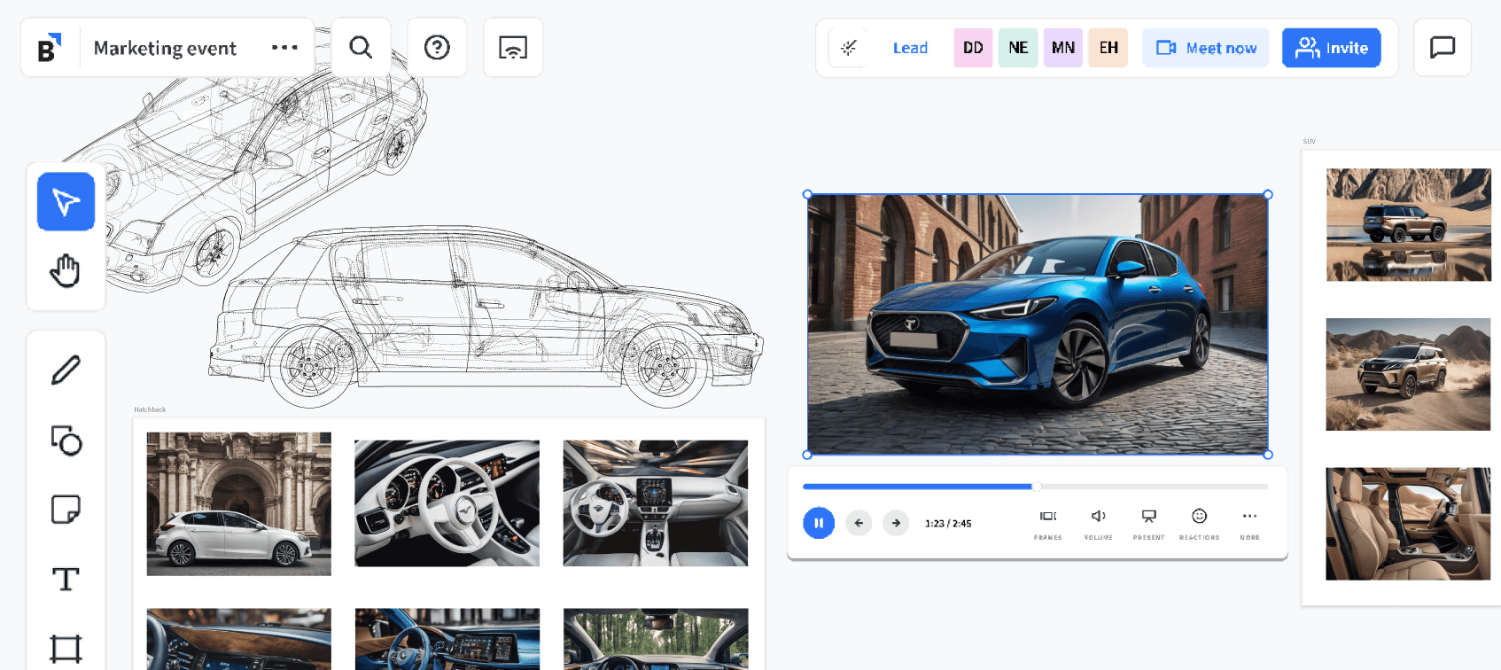
Task: Click the laser pointer sparkle icon
Action: click(x=849, y=48)
